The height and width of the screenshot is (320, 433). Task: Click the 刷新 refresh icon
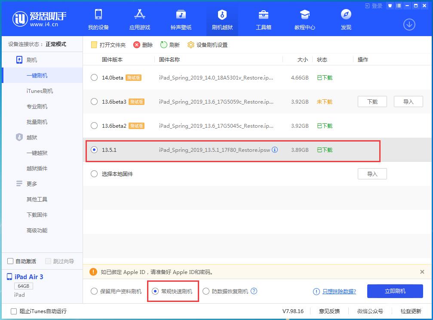170,44
